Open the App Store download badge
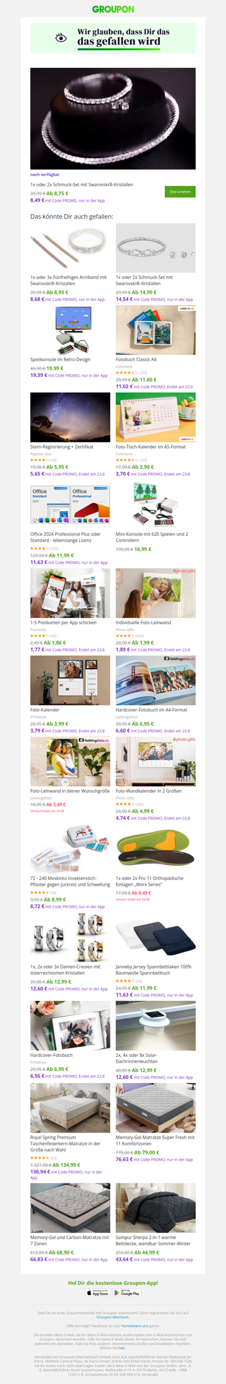 click(x=98, y=1292)
